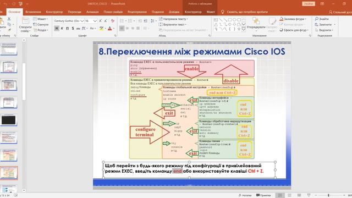Open the Переходи transitions tab
Viewport: 352px width, 198px height.
coord(75,12)
